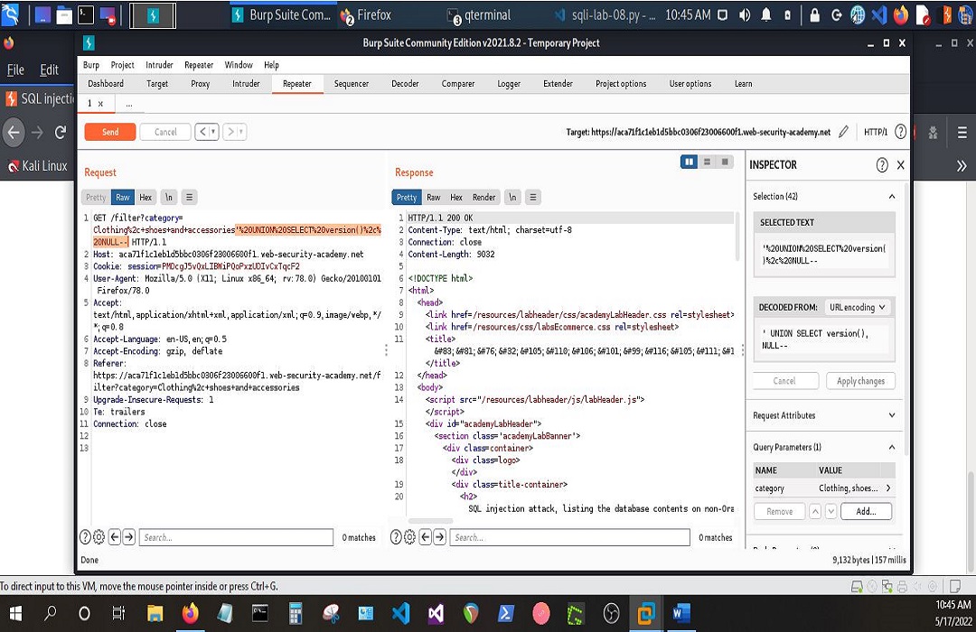Switch to the Proxy tab
Screen dimensions: 976x632
[200, 83]
